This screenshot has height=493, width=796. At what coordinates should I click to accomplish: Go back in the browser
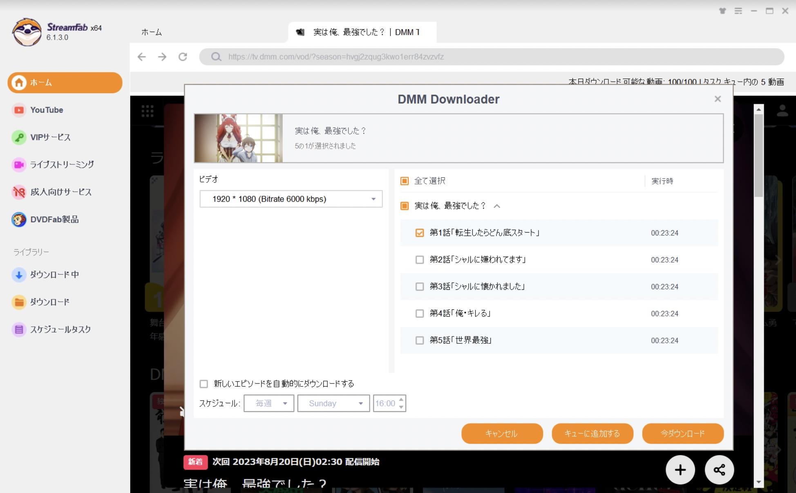click(142, 57)
